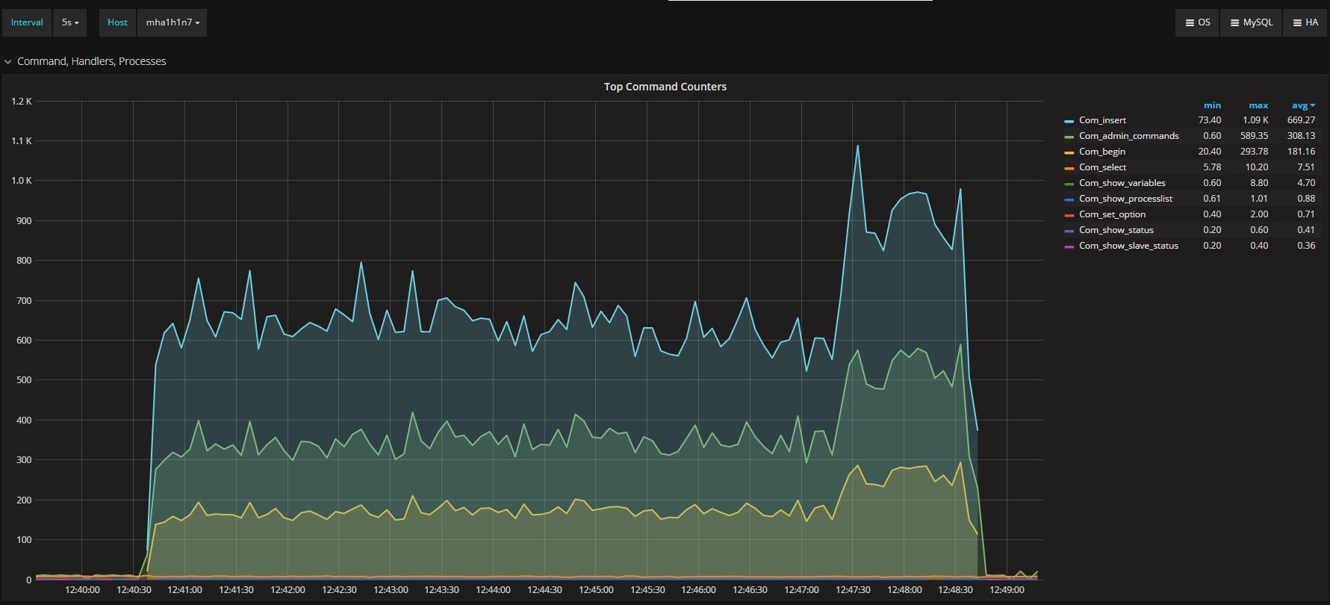Viewport: 1330px width, 605px height.
Task: Sort legend by avg column
Action: coord(1302,105)
